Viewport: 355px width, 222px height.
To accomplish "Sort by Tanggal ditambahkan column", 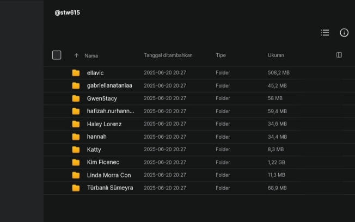I will (168, 55).
